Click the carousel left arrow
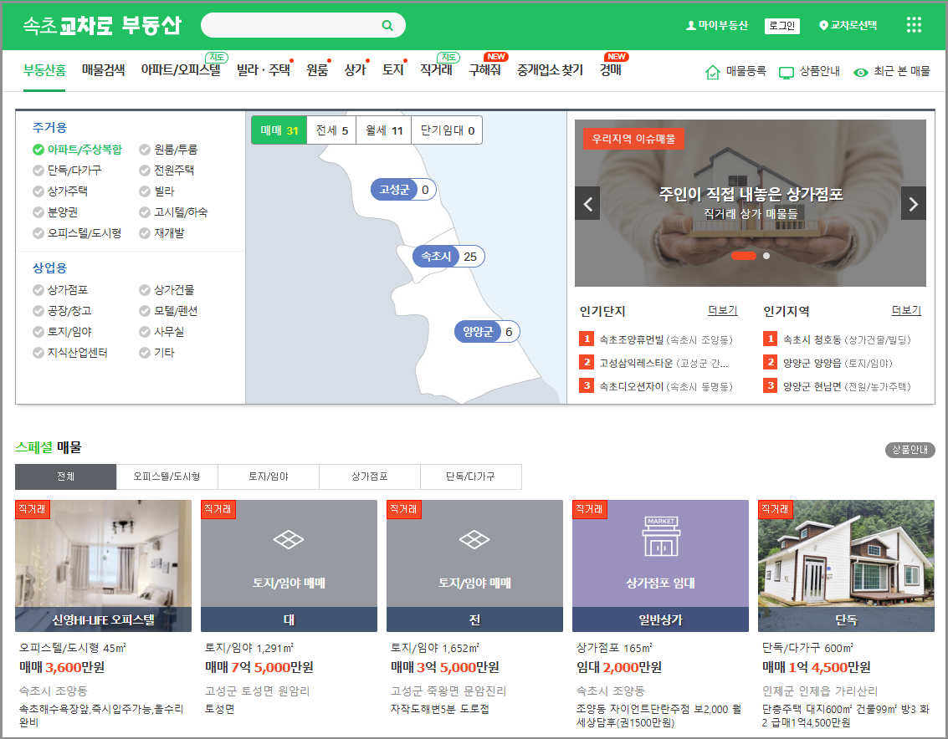 [587, 203]
